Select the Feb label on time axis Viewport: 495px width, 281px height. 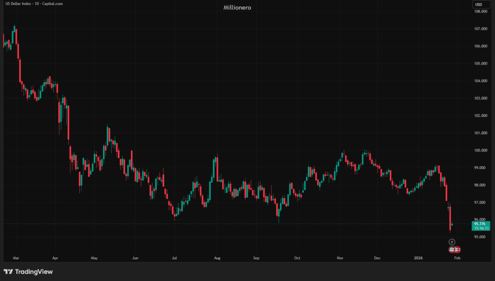[x=458, y=258]
